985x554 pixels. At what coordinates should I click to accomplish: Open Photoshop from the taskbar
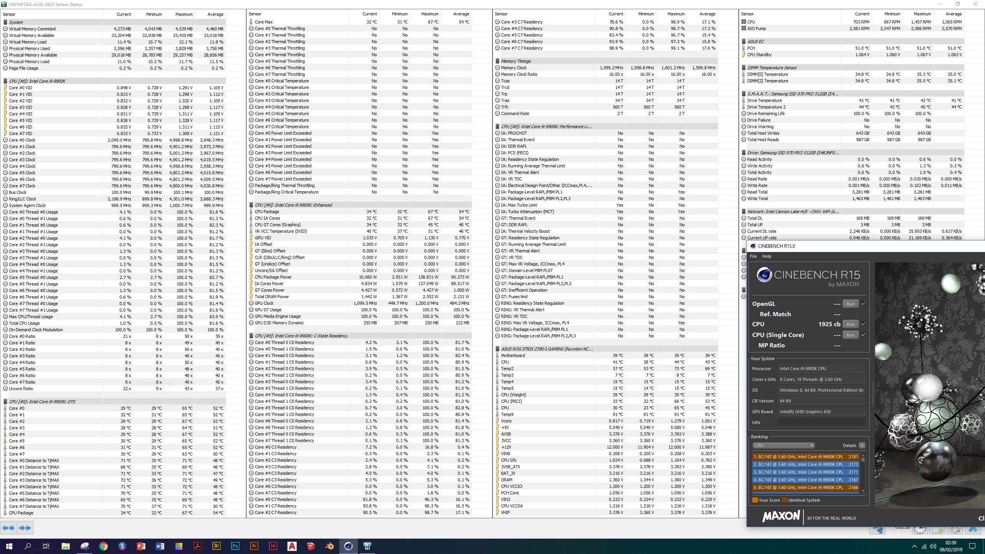coord(235,546)
